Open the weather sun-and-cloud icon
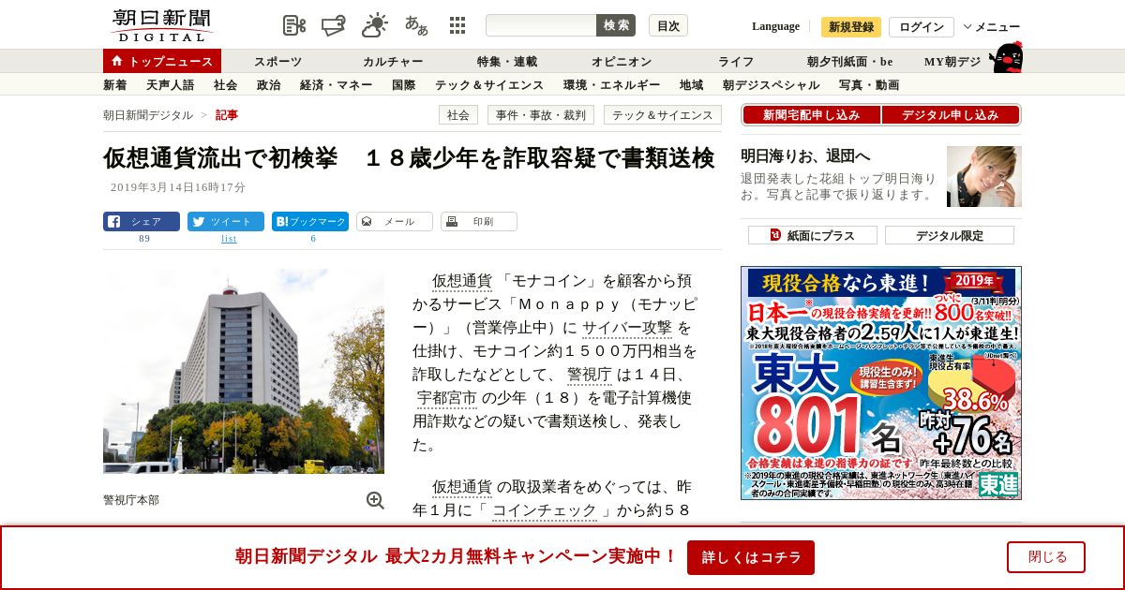1125x590 pixels. [x=375, y=25]
